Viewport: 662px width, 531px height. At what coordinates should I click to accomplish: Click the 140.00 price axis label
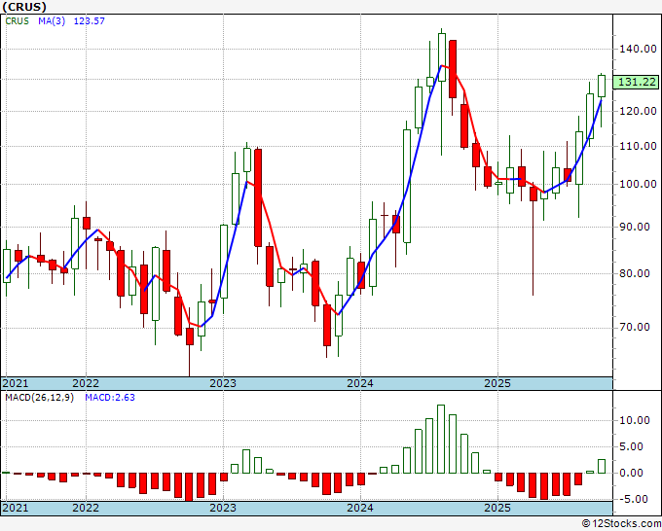(x=638, y=49)
